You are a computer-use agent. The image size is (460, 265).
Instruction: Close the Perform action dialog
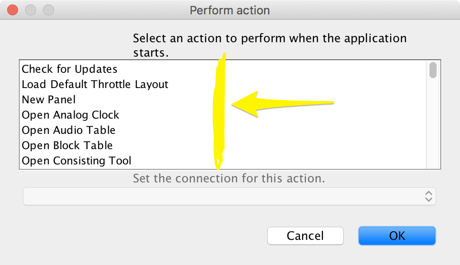(x=13, y=10)
